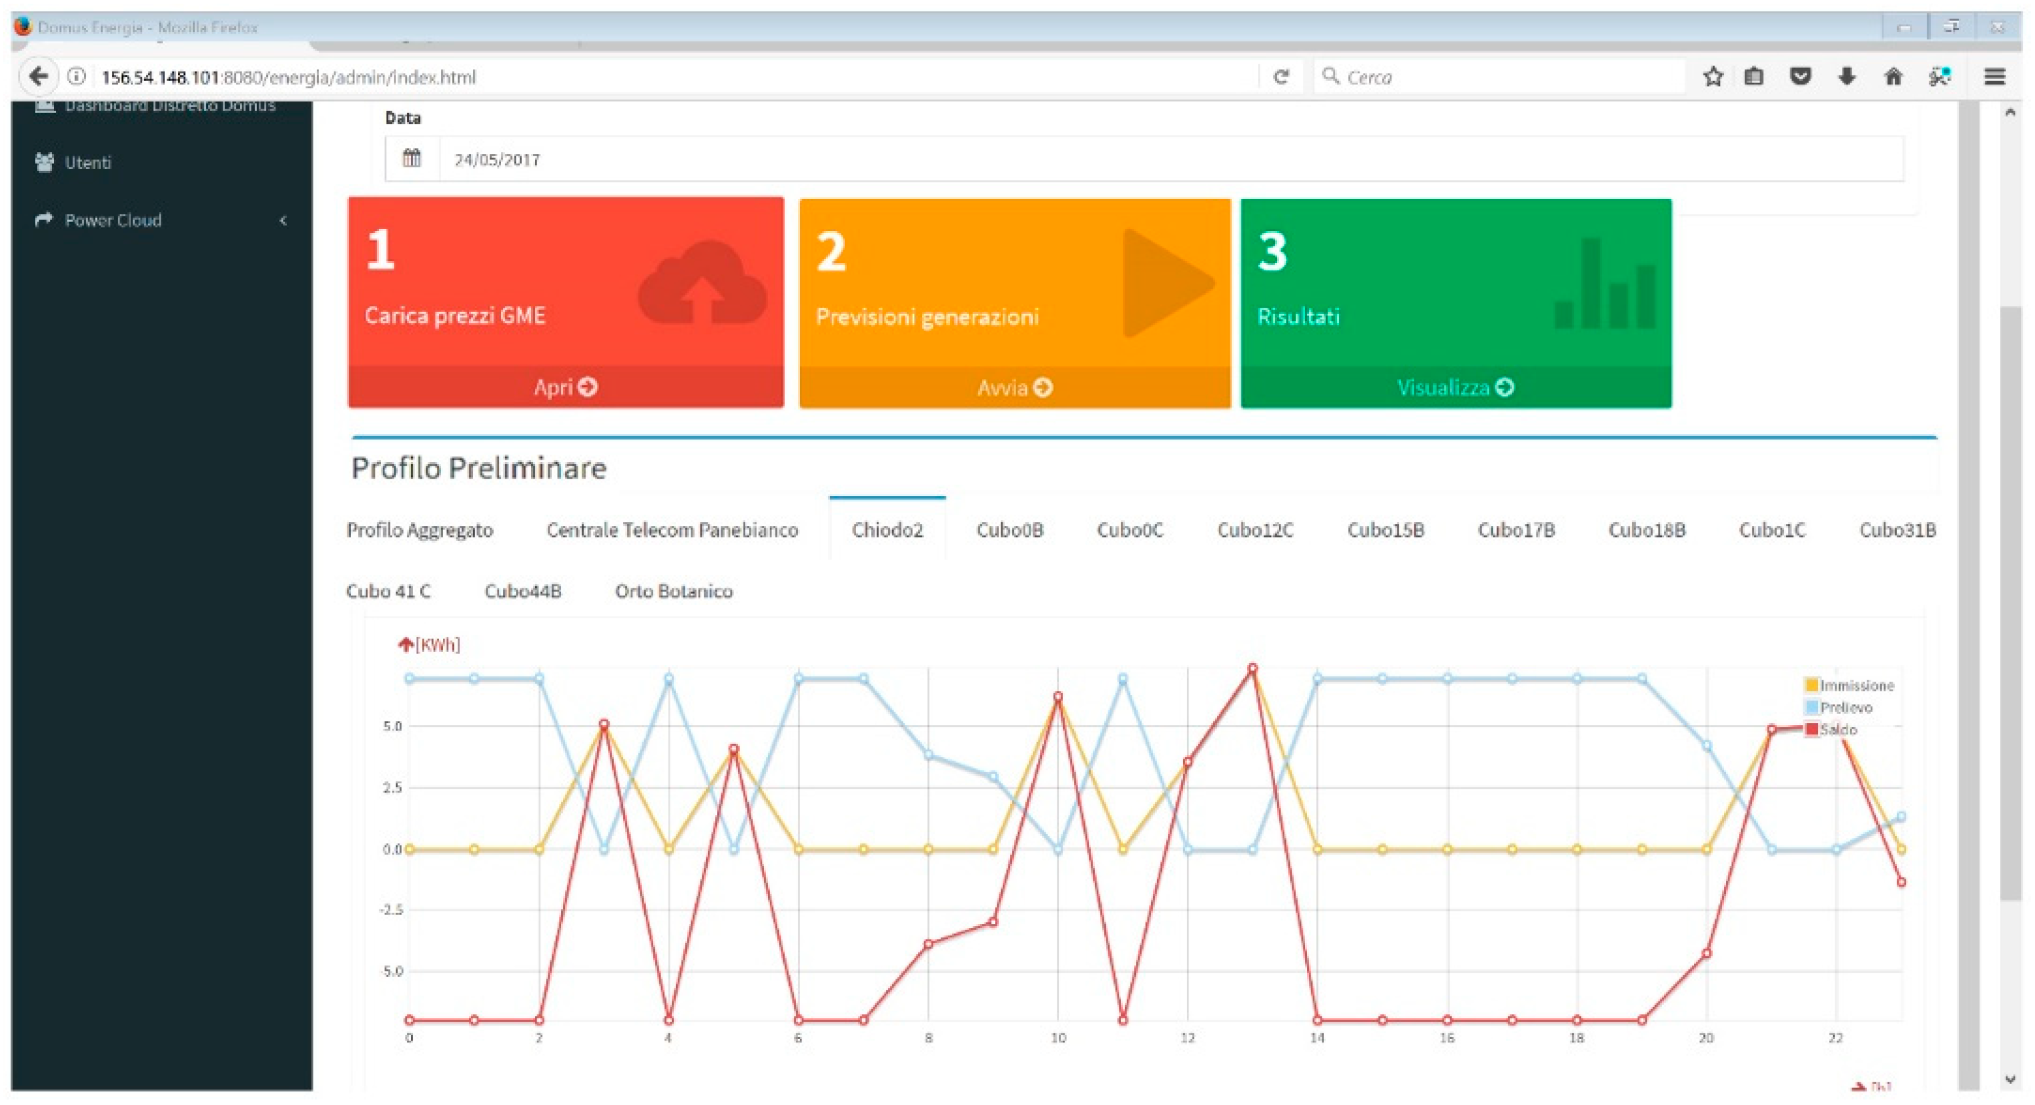Open the Utenti sidebar item
The width and height of the screenshot is (2035, 1105).
pos(87,162)
